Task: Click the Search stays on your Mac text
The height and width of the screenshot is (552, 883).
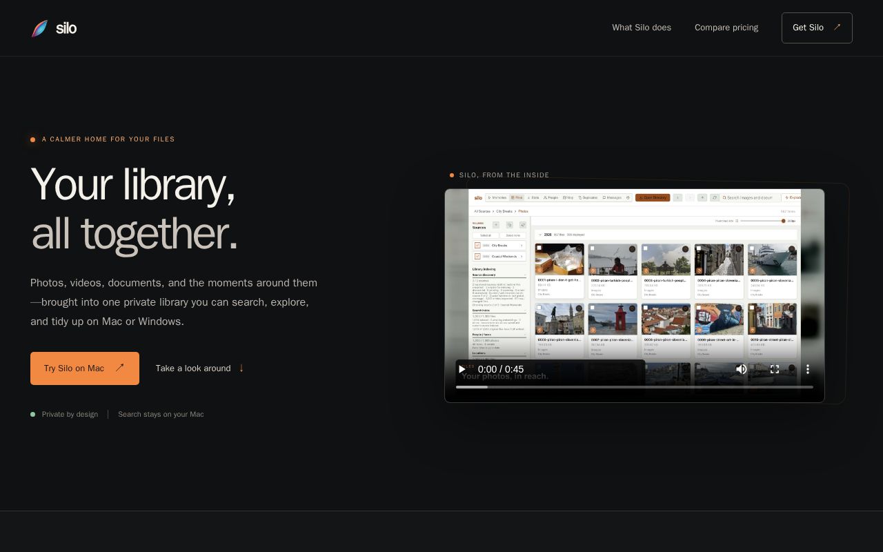Action: click(161, 415)
